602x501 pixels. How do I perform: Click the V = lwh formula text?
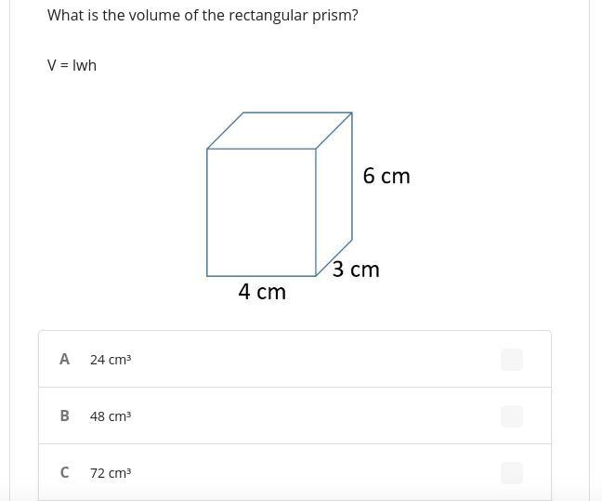[72, 65]
